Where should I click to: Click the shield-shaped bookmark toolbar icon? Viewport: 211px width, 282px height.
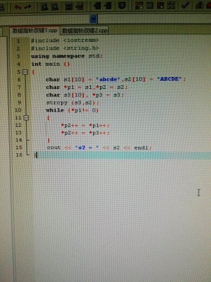pos(122,5)
